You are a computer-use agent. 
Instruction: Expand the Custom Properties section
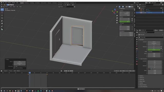coord(143,87)
